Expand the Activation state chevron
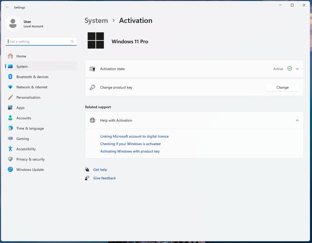This screenshot has width=312, height=243. point(297,69)
